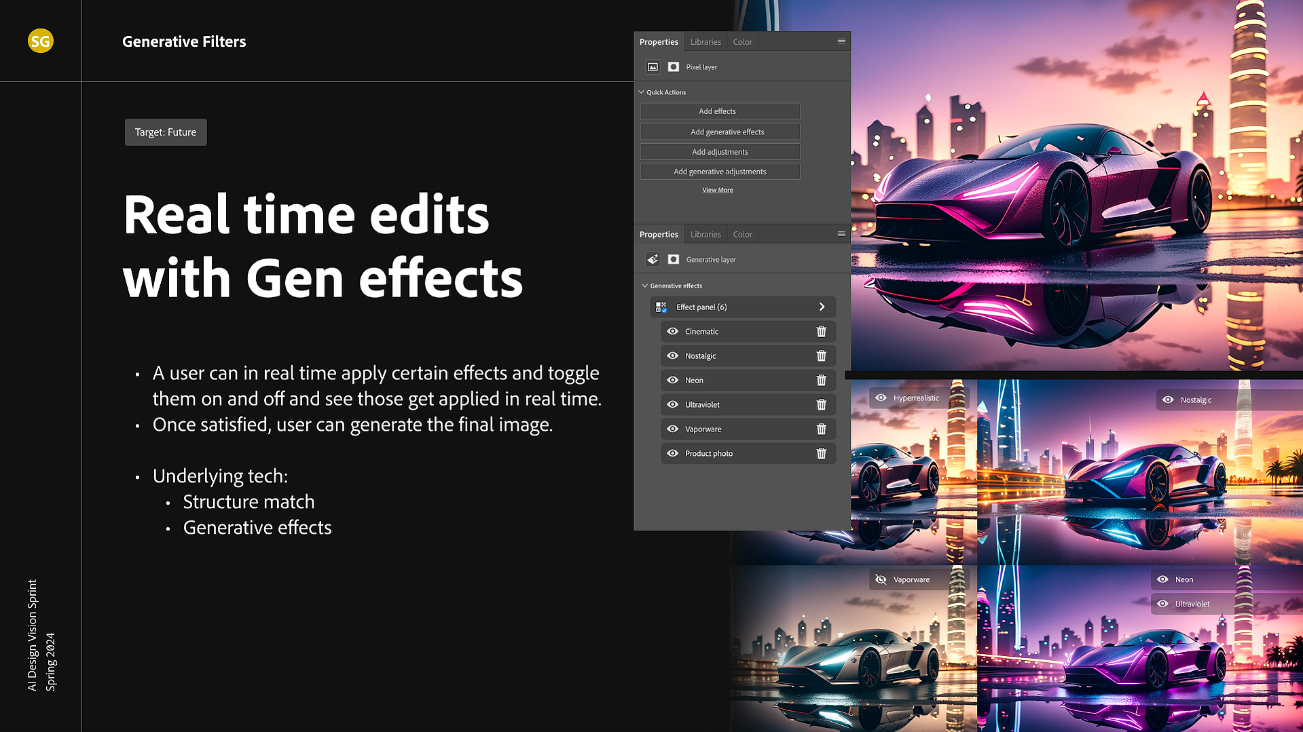The image size is (1303, 732).
Task: Toggle eye on Ultraviolet thumbnail label
Action: (1162, 604)
